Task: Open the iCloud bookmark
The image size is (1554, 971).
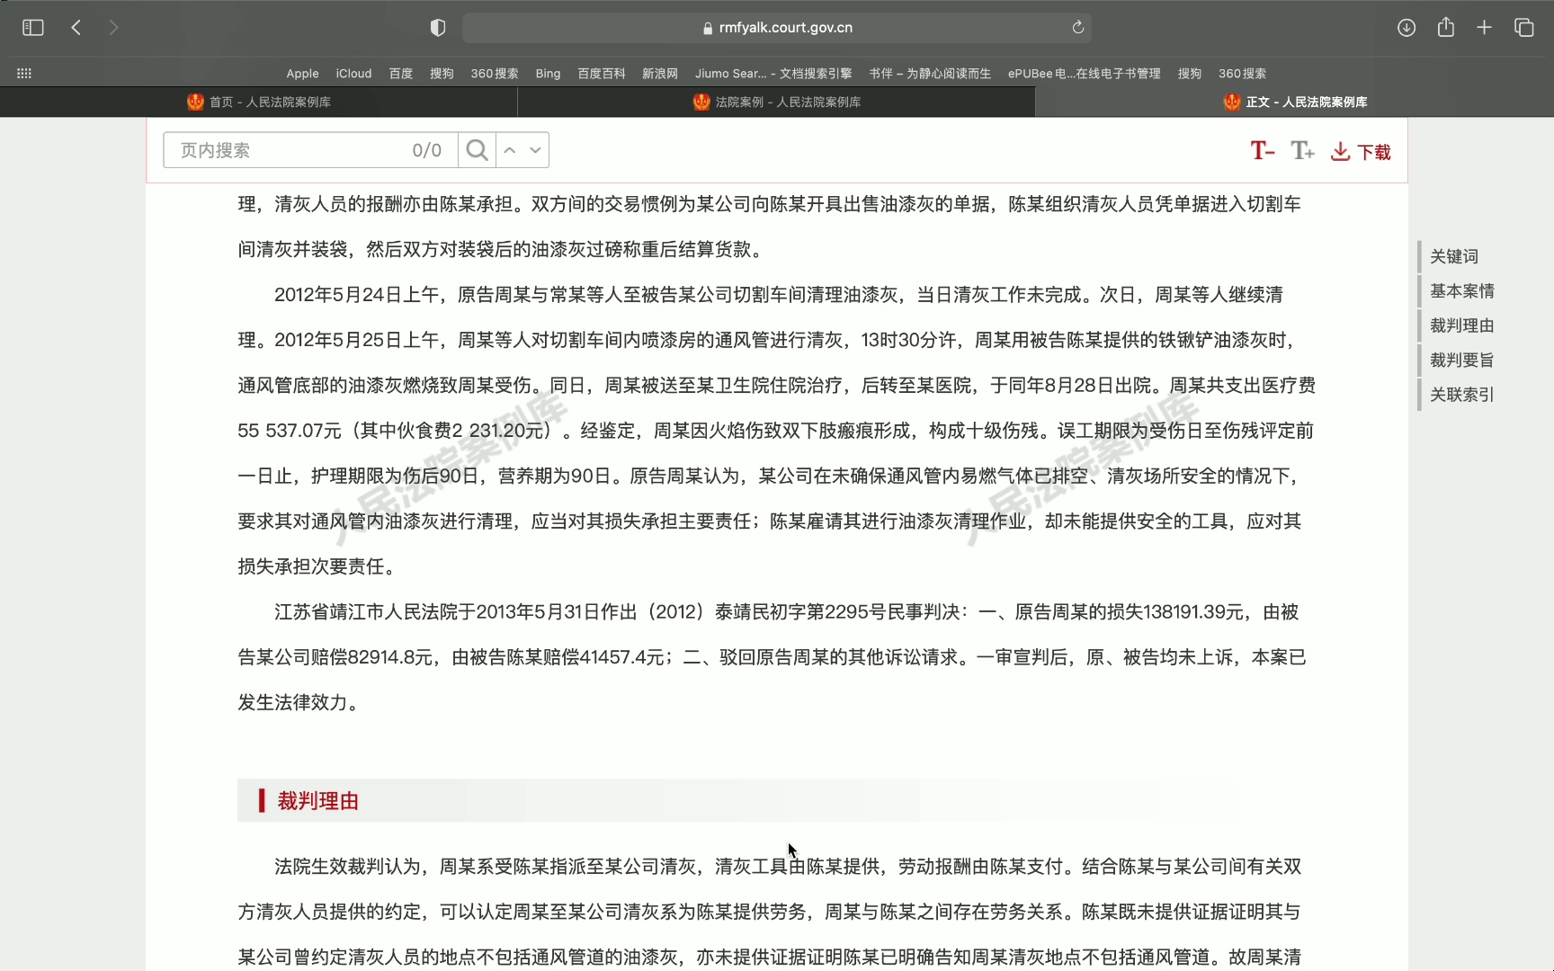Action: pos(353,74)
